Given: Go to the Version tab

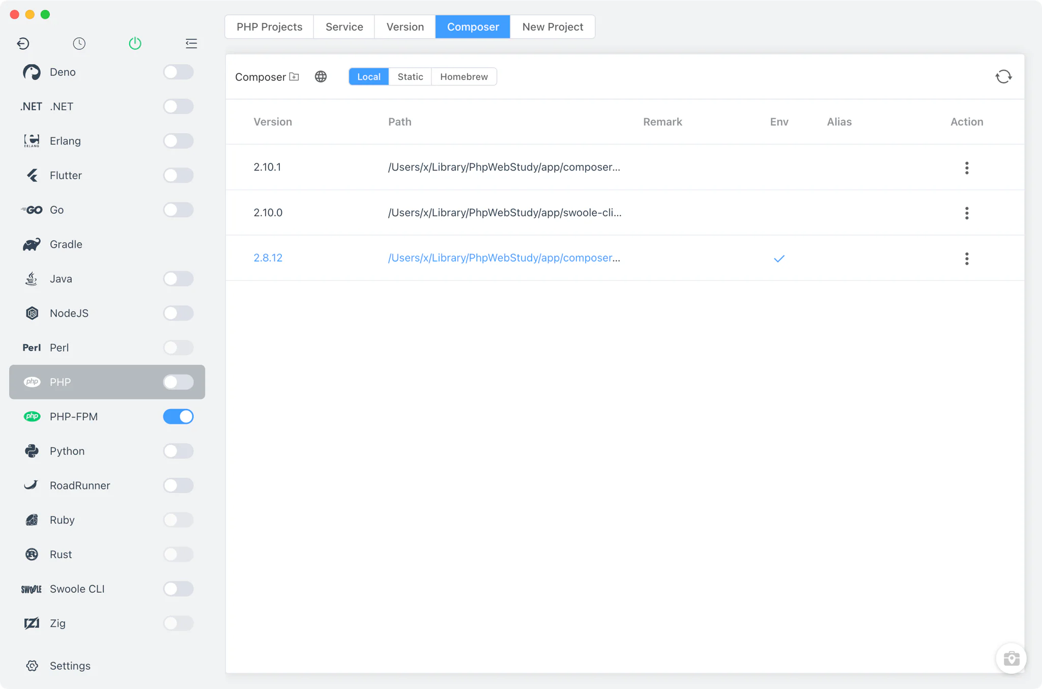Looking at the screenshot, I should (x=405, y=27).
